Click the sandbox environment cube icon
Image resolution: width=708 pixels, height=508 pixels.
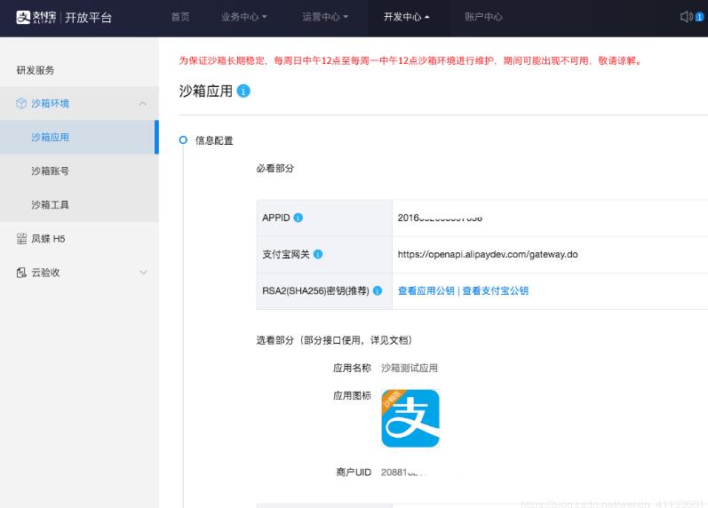pyautogui.click(x=21, y=103)
